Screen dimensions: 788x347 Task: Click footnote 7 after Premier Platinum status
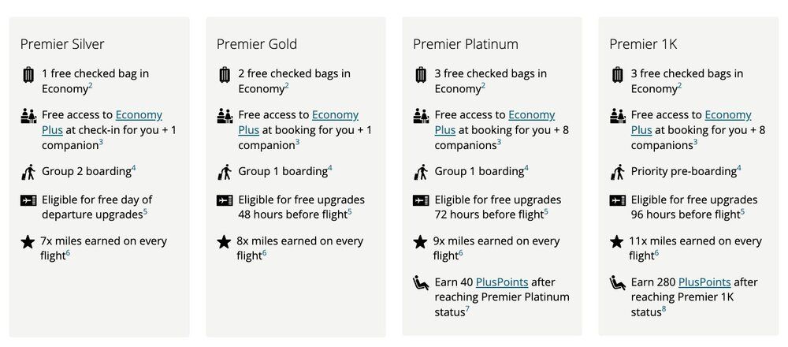click(467, 309)
